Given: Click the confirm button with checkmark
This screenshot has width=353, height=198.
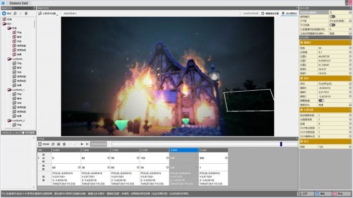Looking at the screenshot, I should pyautogui.click(x=321, y=193).
